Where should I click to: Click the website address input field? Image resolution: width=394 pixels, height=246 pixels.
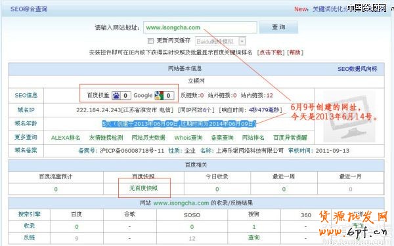click(x=200, y=28)
